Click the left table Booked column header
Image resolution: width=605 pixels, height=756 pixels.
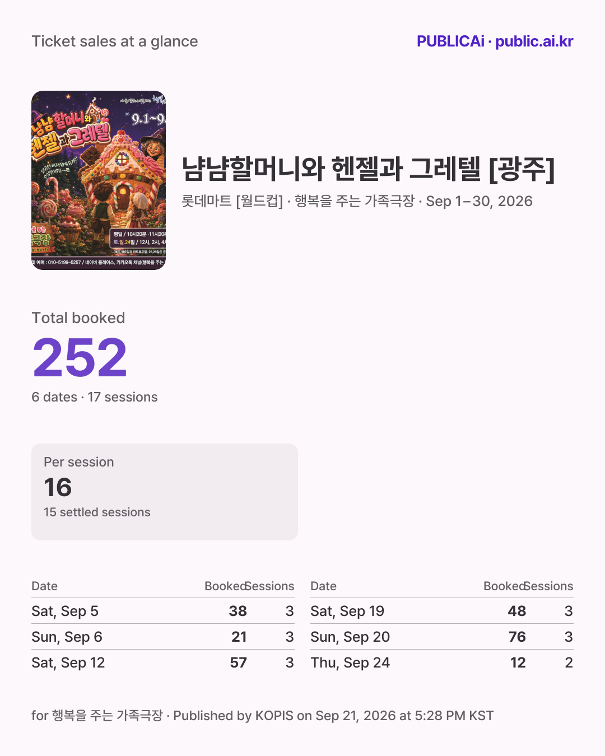click(x=226, y=586)
